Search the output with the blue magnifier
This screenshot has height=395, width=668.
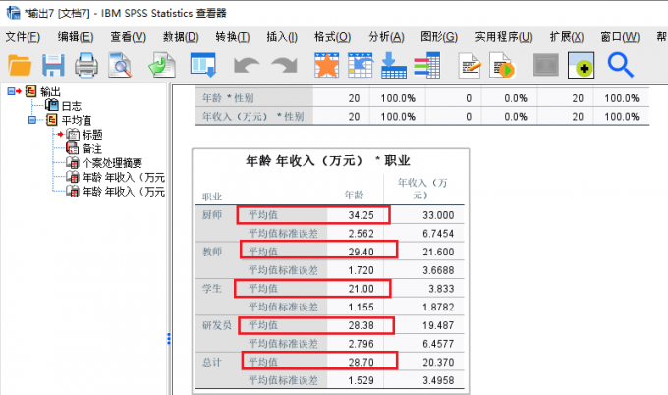pos(620,65)
